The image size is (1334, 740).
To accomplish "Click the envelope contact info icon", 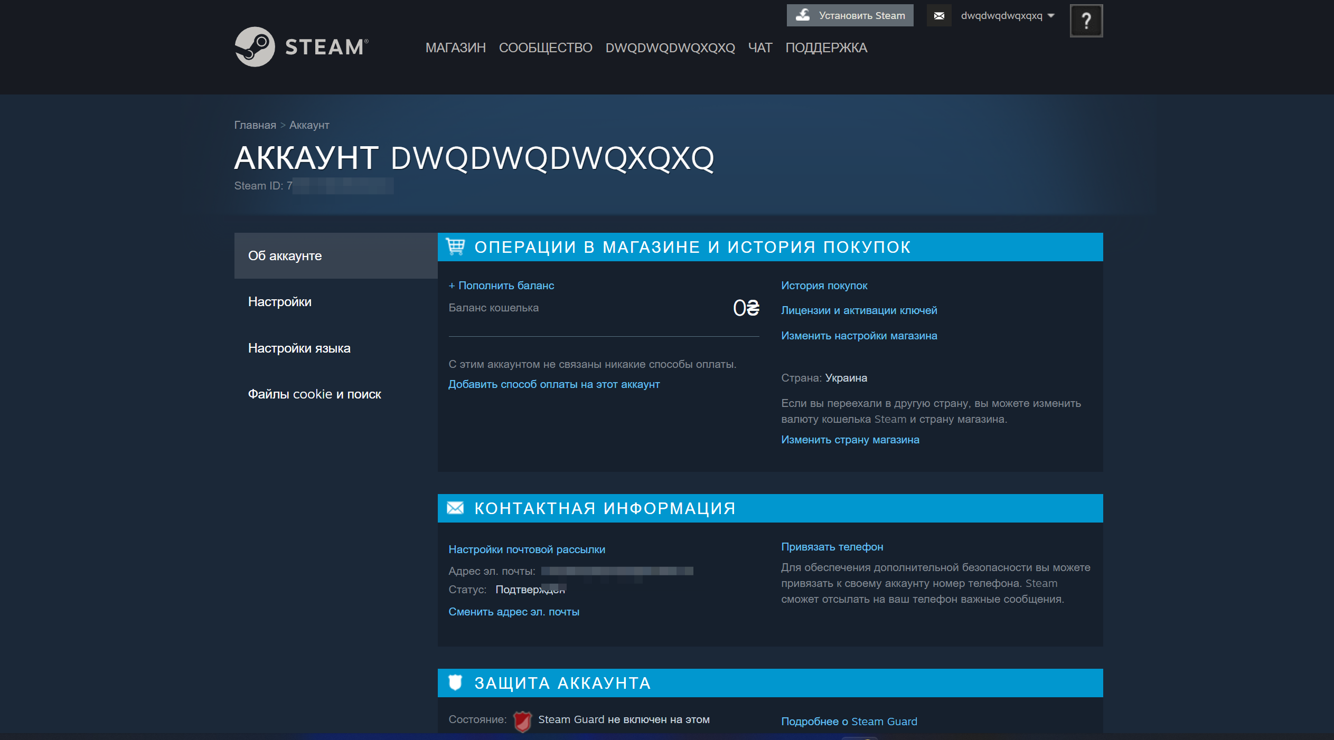I will 455,508.
